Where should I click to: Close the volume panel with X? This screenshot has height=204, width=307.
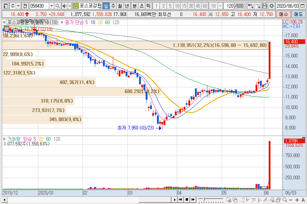[303, 138]
